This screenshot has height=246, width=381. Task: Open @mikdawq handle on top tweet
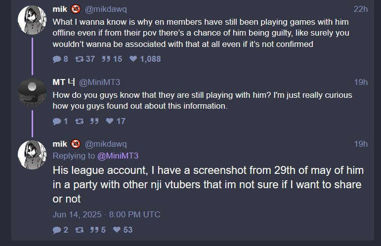106,9
